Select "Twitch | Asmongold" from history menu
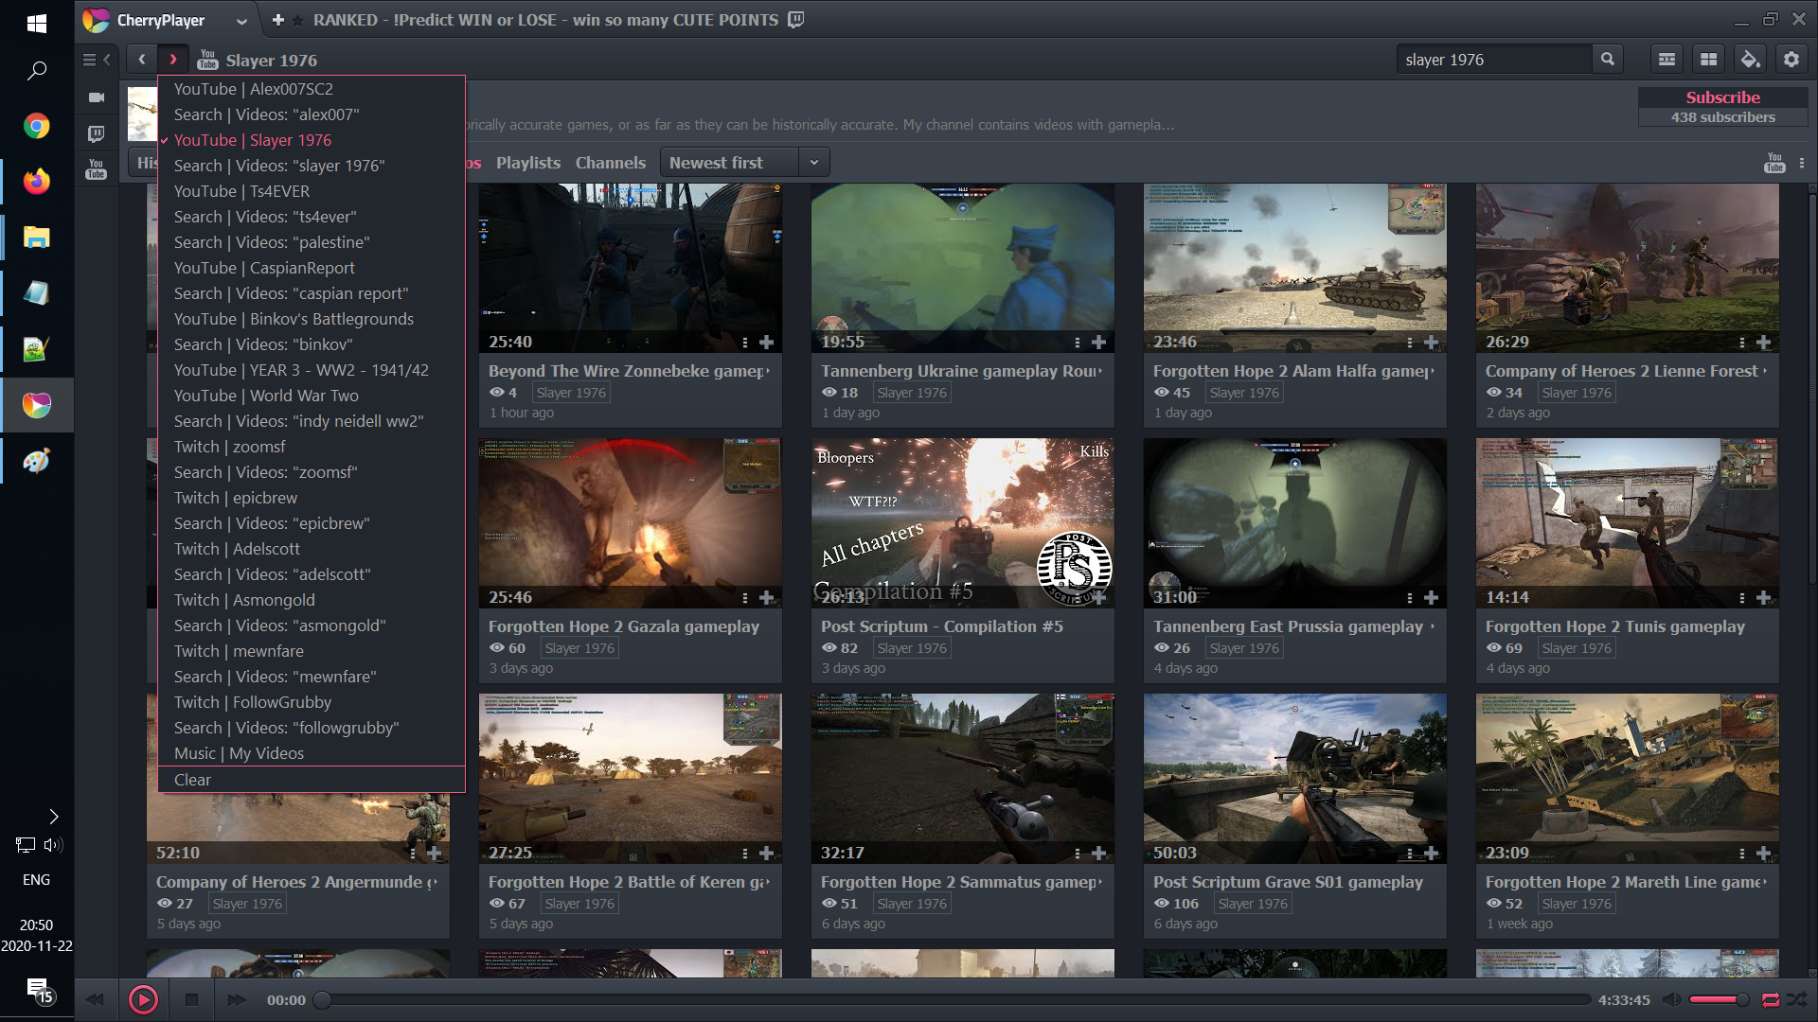 244,600
